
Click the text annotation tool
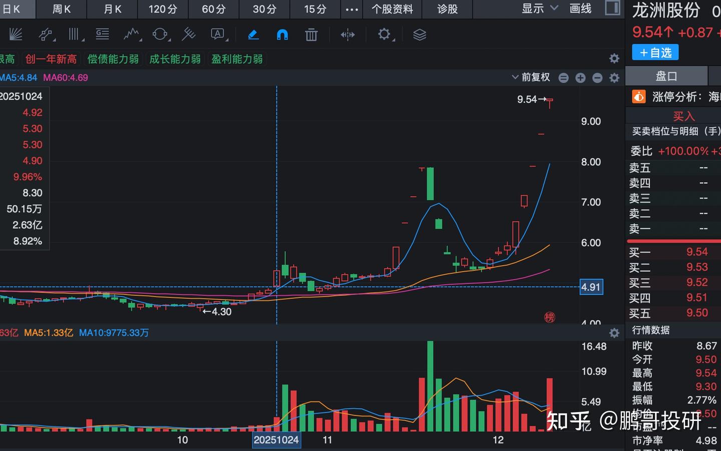[x=217, y=34]
